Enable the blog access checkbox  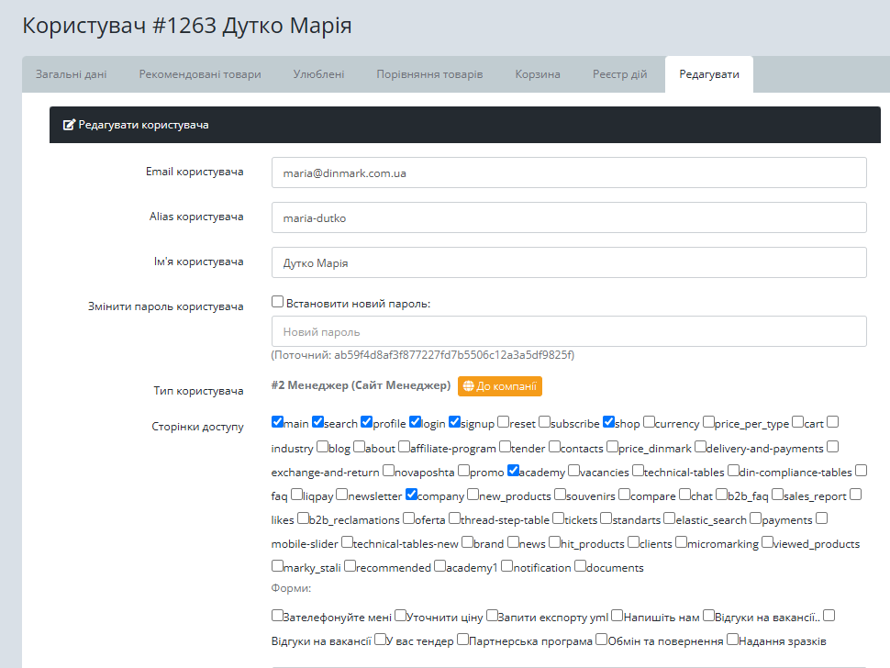322,447
